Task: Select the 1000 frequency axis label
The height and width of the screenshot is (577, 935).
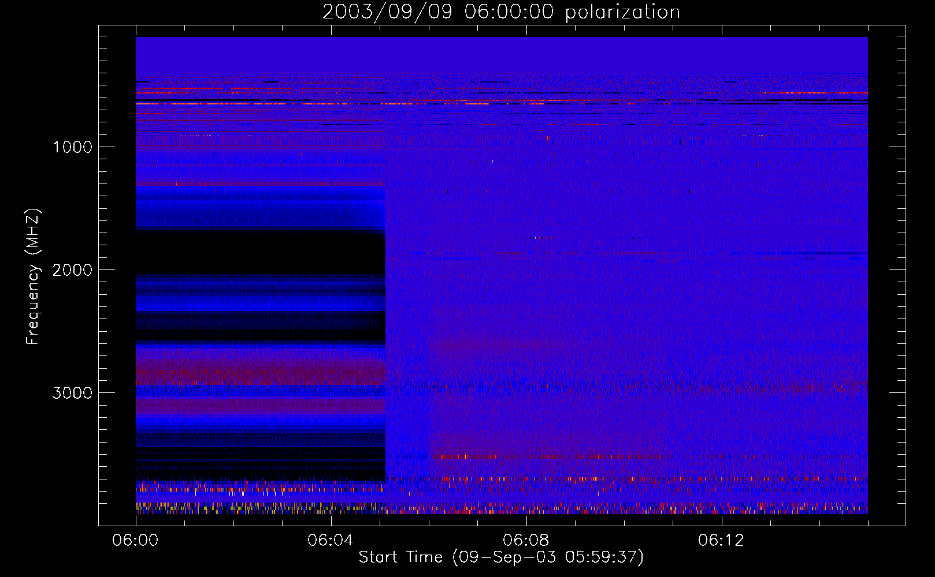Action: (72, 147)
